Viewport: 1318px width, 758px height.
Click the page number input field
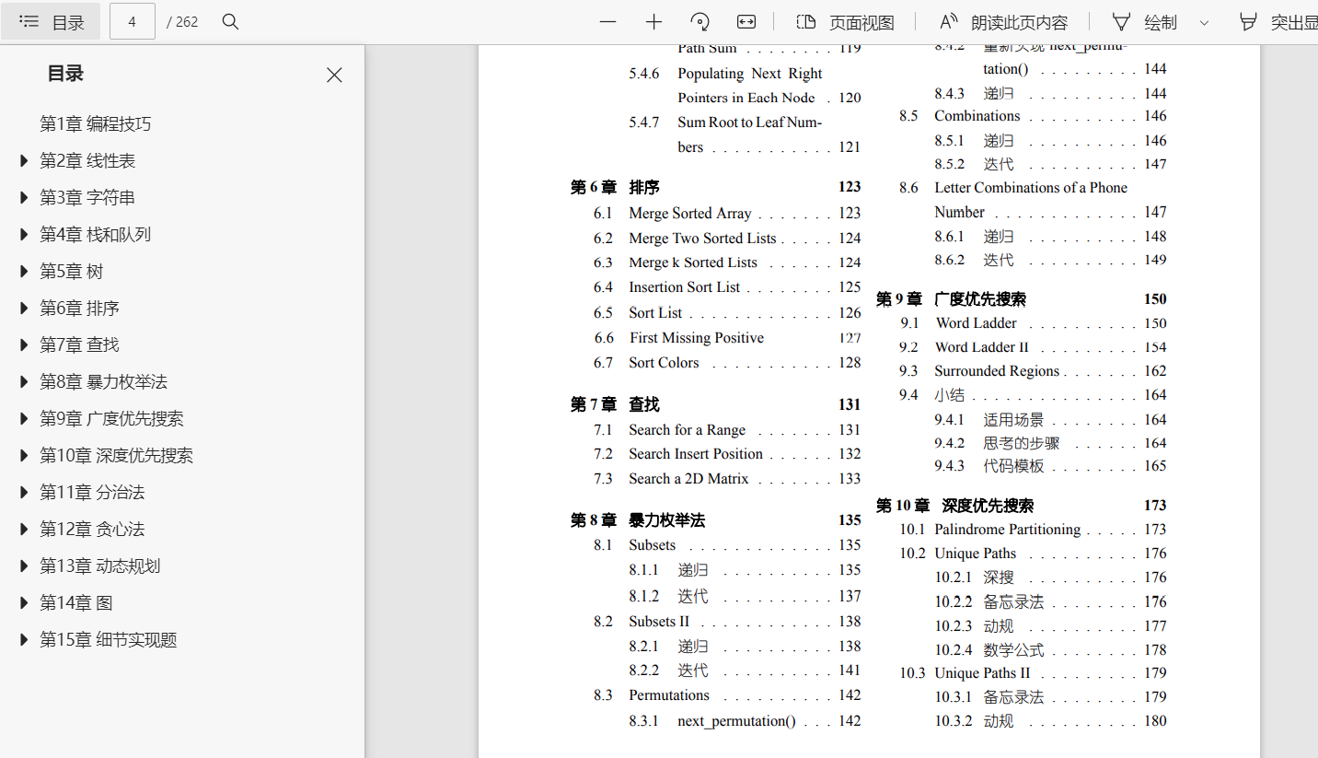click(x=132, y=20)
